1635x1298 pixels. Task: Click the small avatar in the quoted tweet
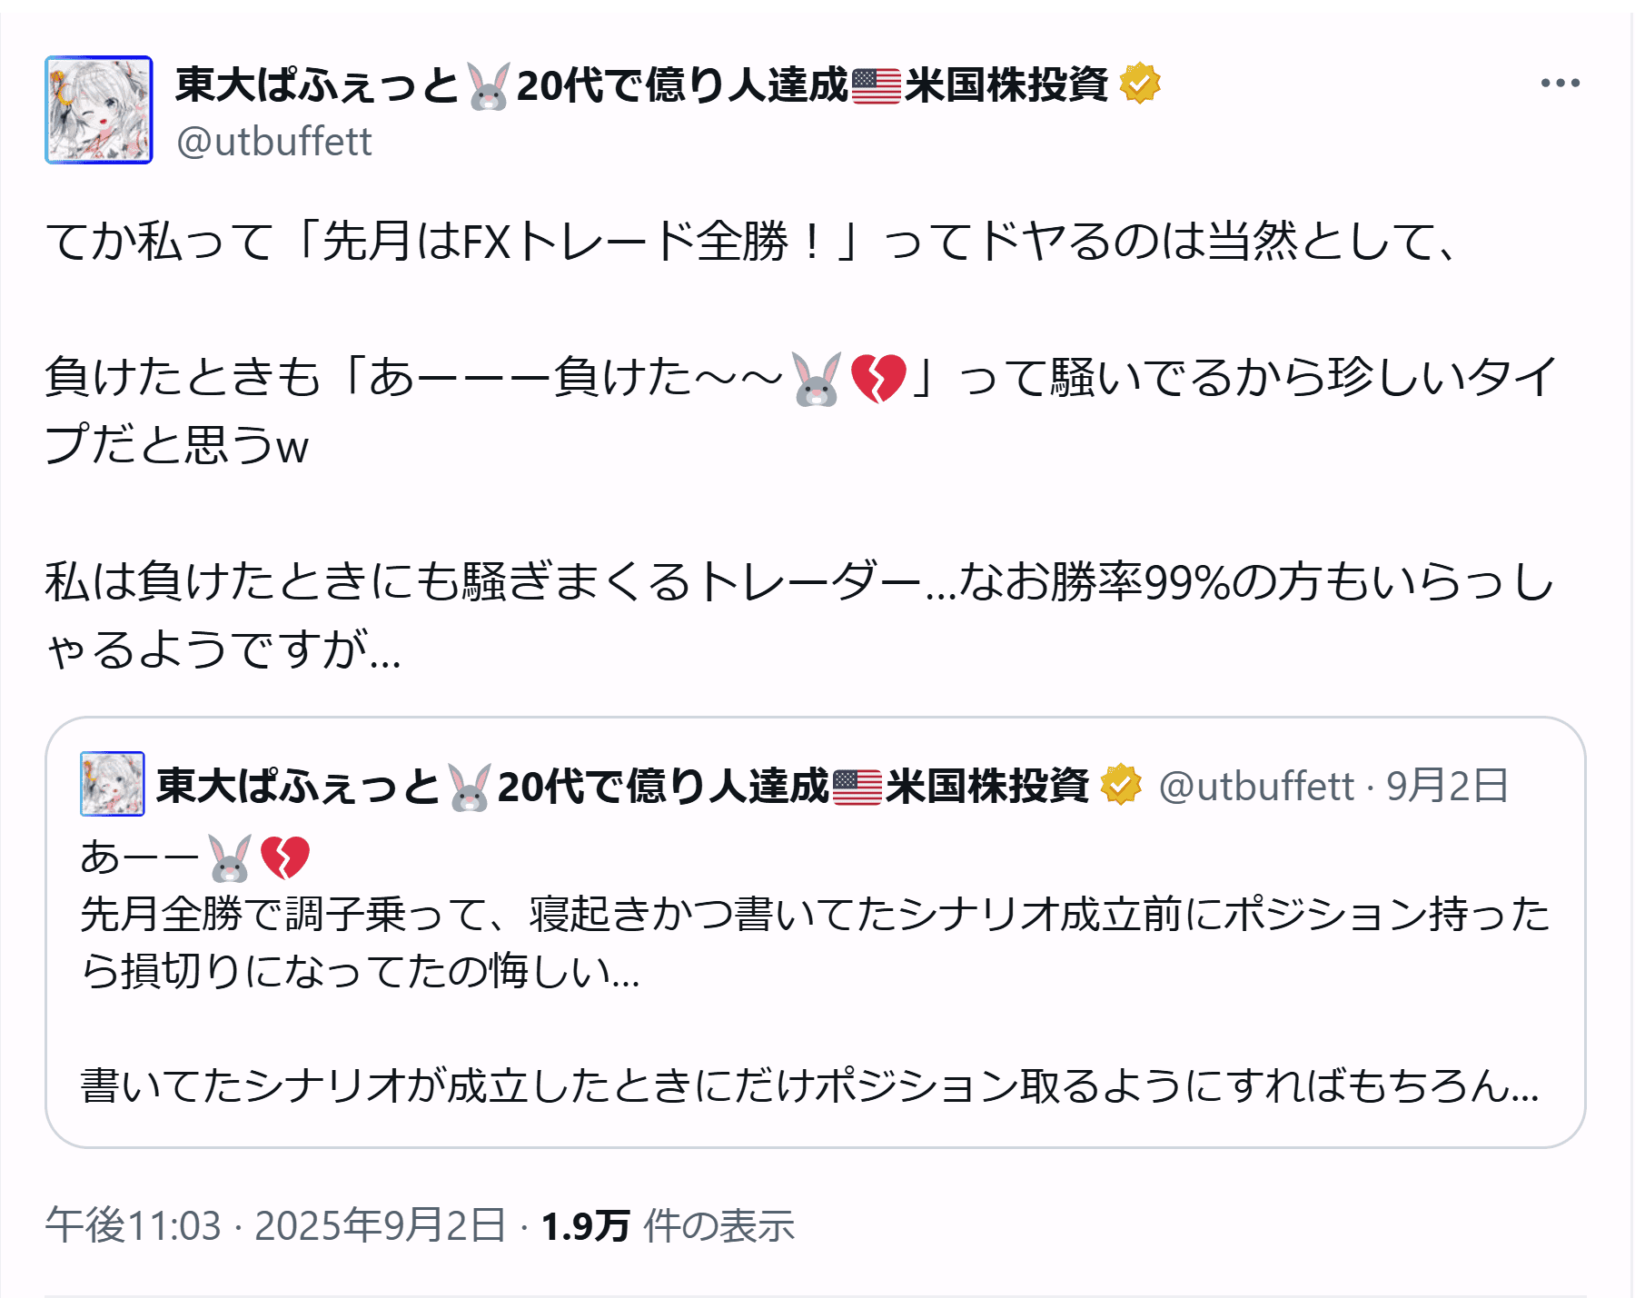113,784
